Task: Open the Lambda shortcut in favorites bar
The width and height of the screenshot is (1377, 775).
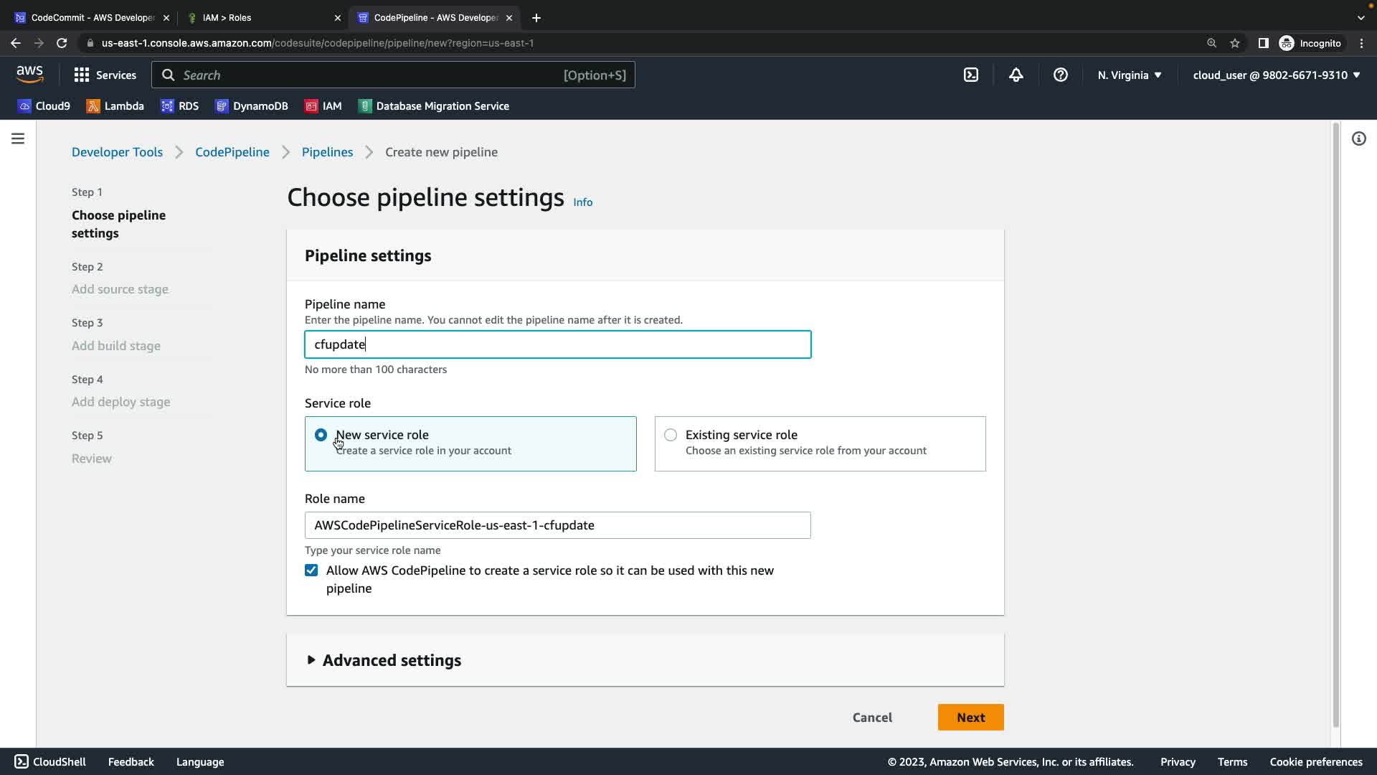Action: [115, 105]
